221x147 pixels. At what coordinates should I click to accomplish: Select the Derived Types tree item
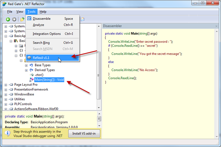point(45,70)
